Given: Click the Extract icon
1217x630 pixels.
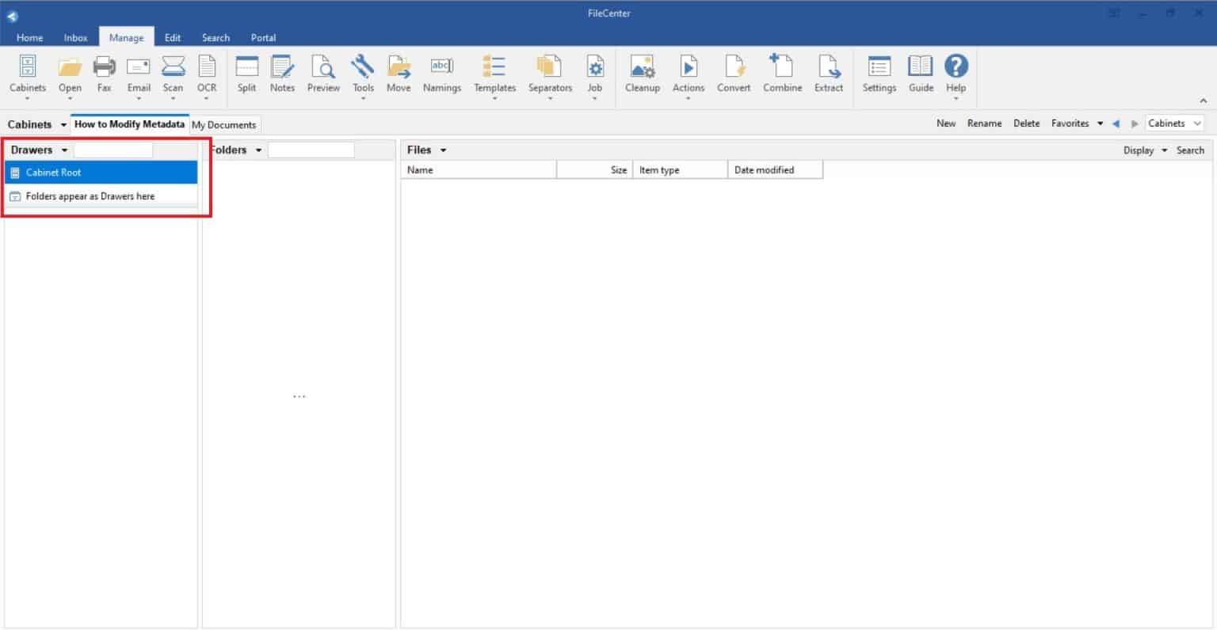Looking at the screenshot, I should tap(828, 75).
